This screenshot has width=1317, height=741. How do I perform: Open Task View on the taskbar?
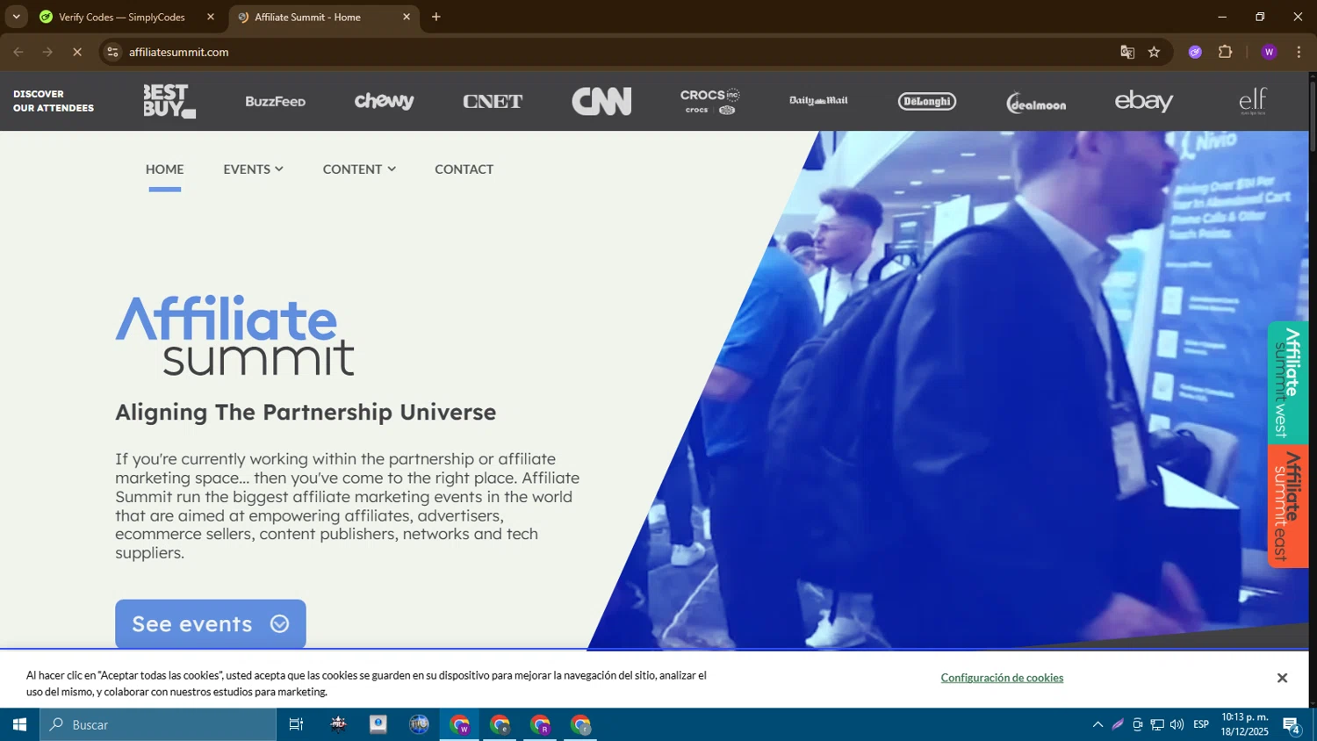pos(297,724)
